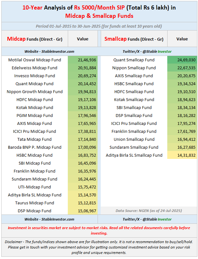
Task: Select the value 21,46,936
Action: (87, 60)
